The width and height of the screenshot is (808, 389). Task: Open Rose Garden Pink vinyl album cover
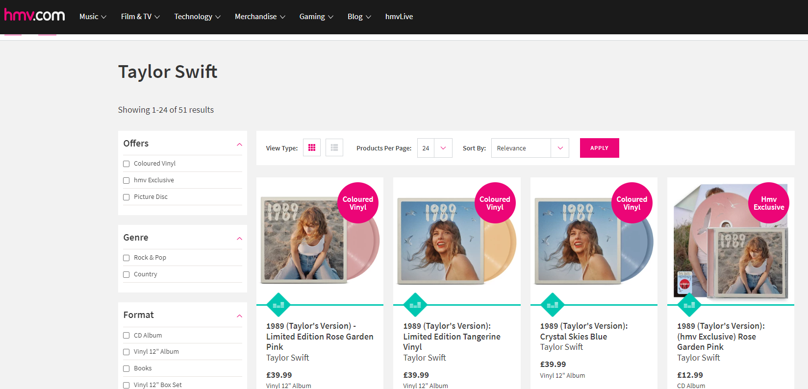pyautogui.click(x=320, y=241)
